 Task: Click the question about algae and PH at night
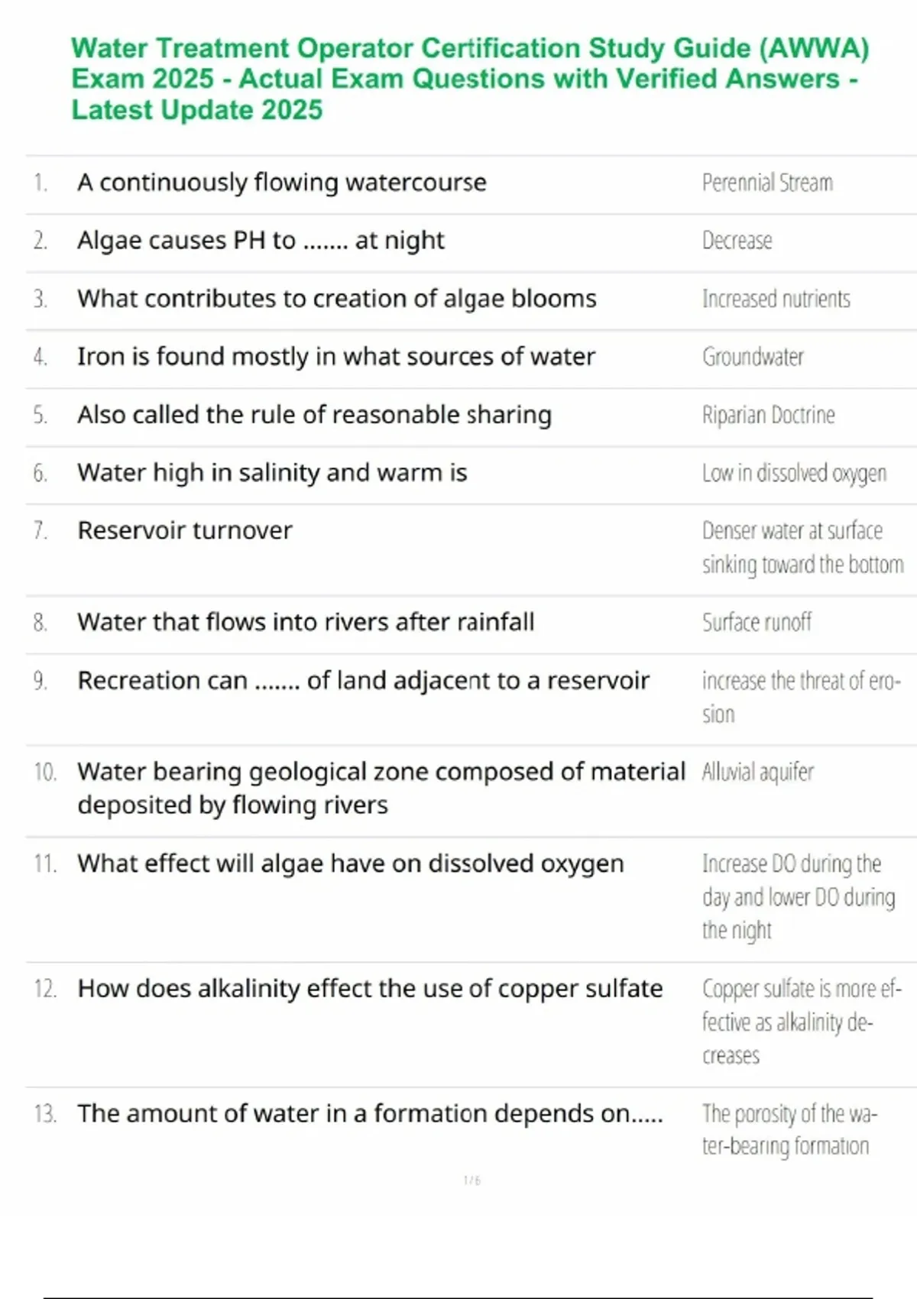pyautogui.click(x=261, y=241)
